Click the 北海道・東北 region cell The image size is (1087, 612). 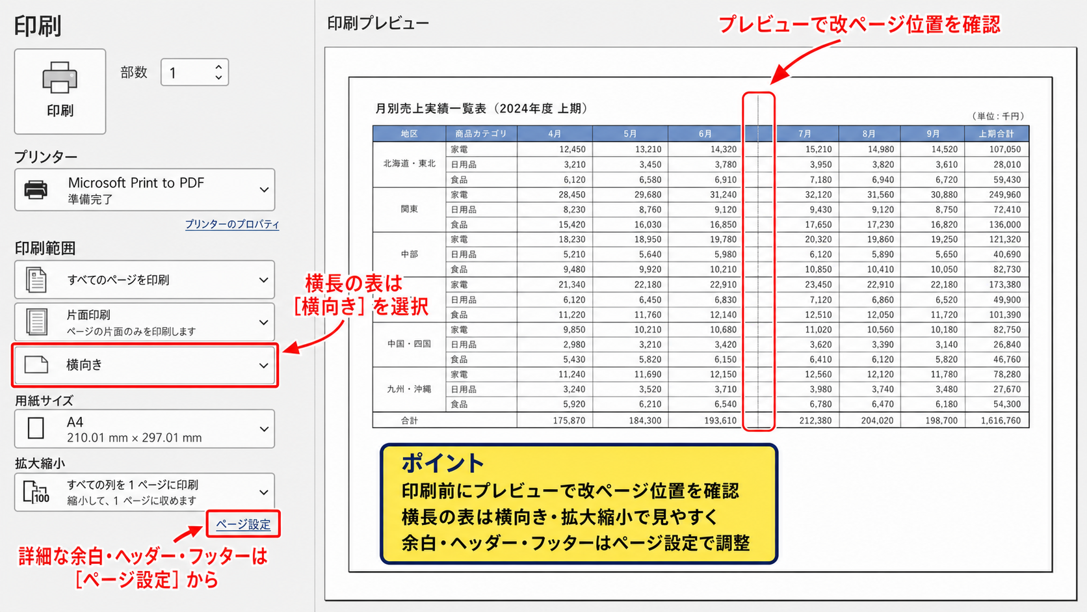pos(409,164)
